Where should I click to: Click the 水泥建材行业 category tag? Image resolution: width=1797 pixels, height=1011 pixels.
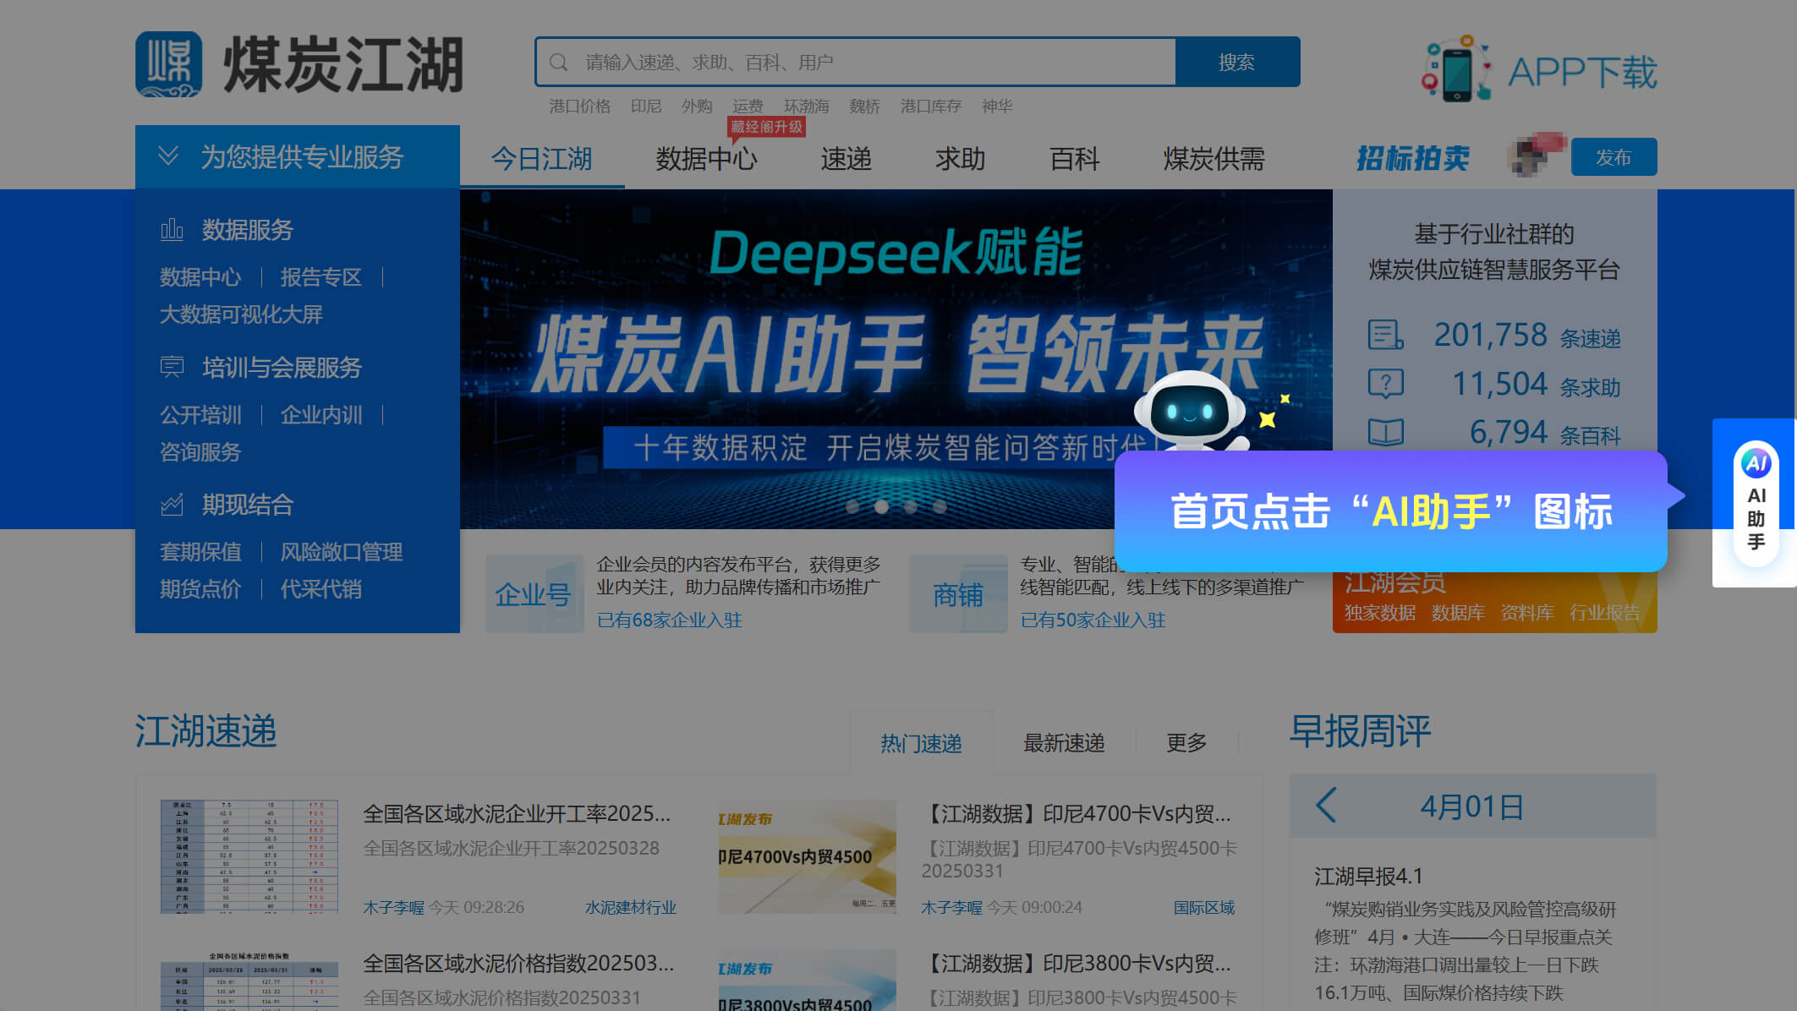coord(631,907)
